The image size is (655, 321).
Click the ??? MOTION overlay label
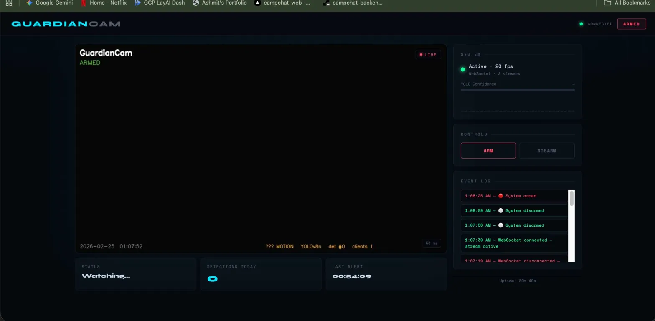[279, 246]
